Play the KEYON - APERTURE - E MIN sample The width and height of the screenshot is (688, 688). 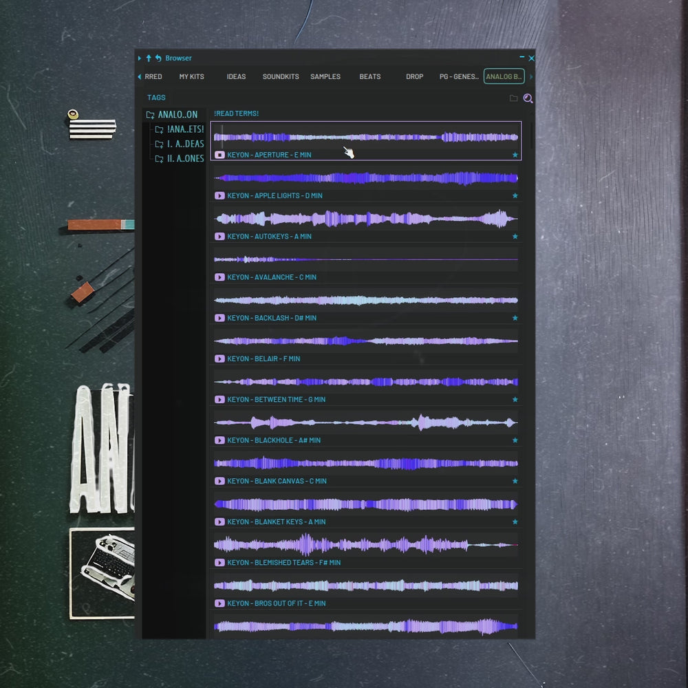click(219, 155)
